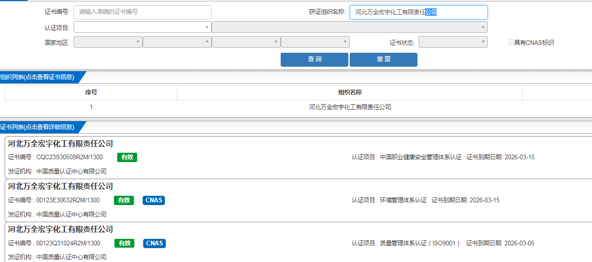Click CNAS badge on 00123E30632R2M/1300 certificate

(x=154, y=200)
